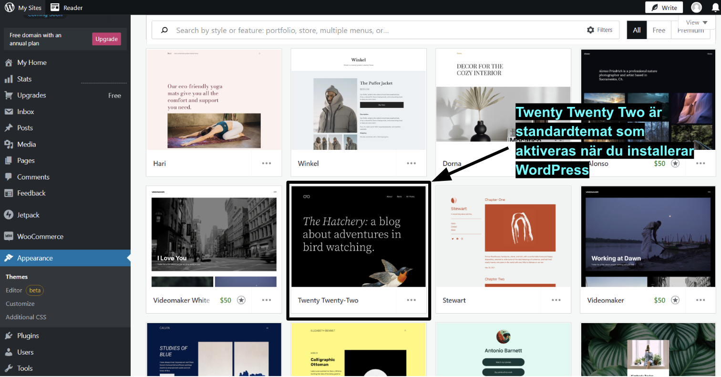Image resolution: width=721 pixels, height=377 pixels.
Task: Open the notifications bell
Action: (715, 8)
